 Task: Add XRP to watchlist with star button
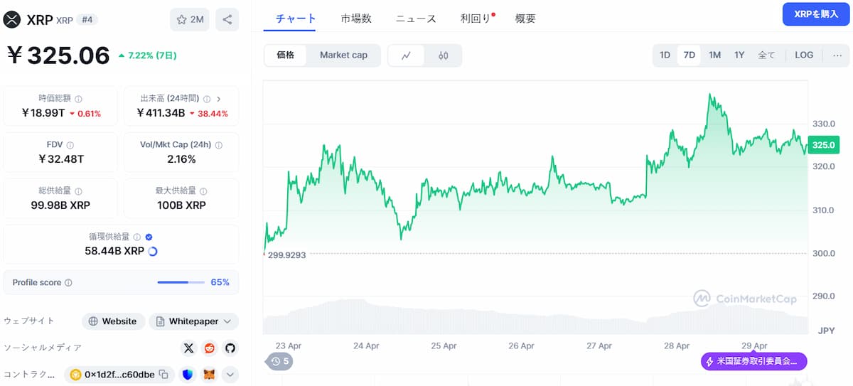click(189, 20)
